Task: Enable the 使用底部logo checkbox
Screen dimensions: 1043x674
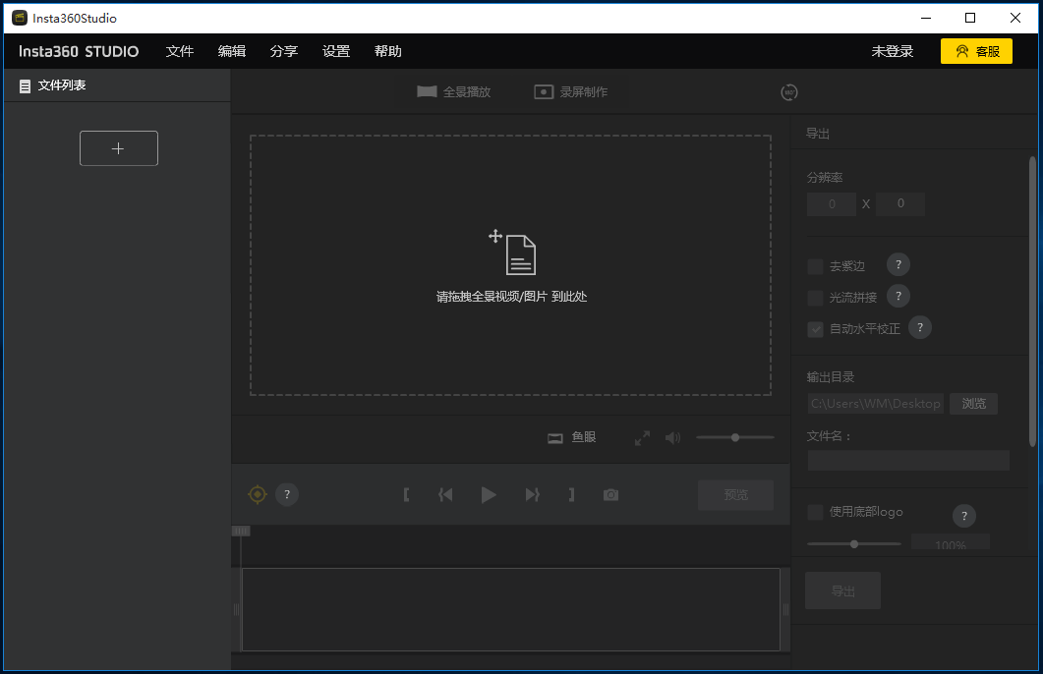Action: 815,512
